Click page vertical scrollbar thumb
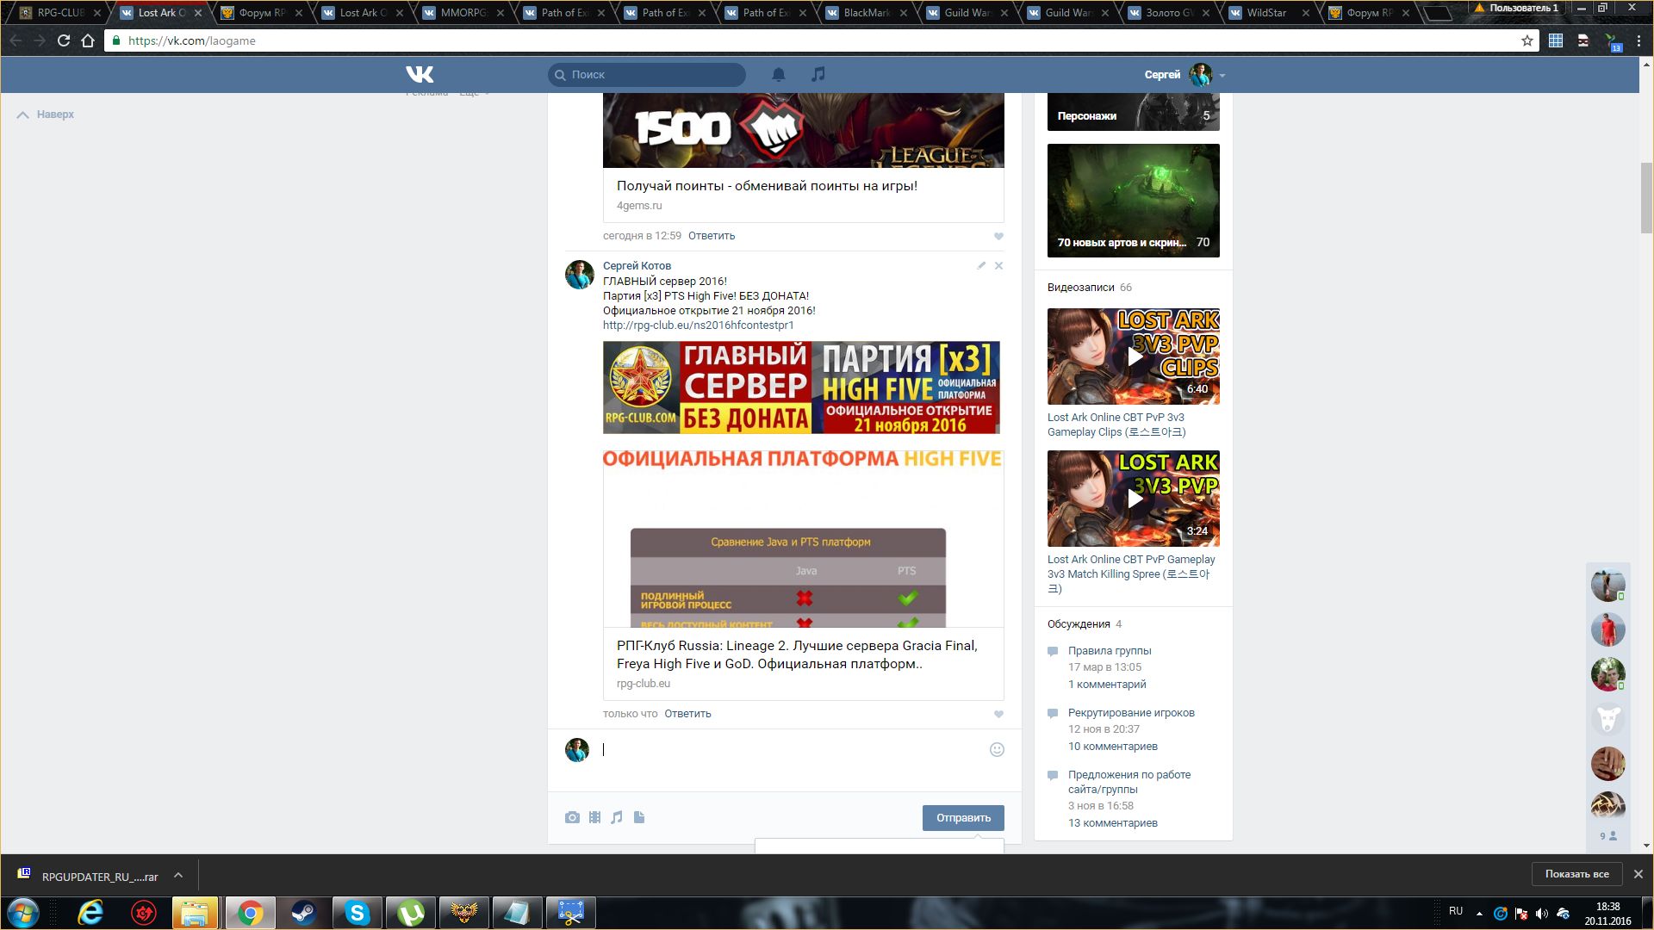 tap(1646, 196)
